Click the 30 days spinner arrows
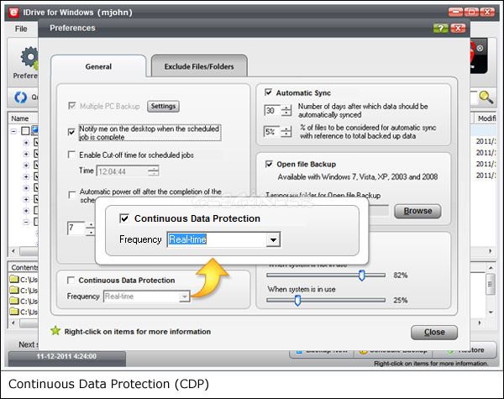Screen dimensions: 504x399 [286, 111]
